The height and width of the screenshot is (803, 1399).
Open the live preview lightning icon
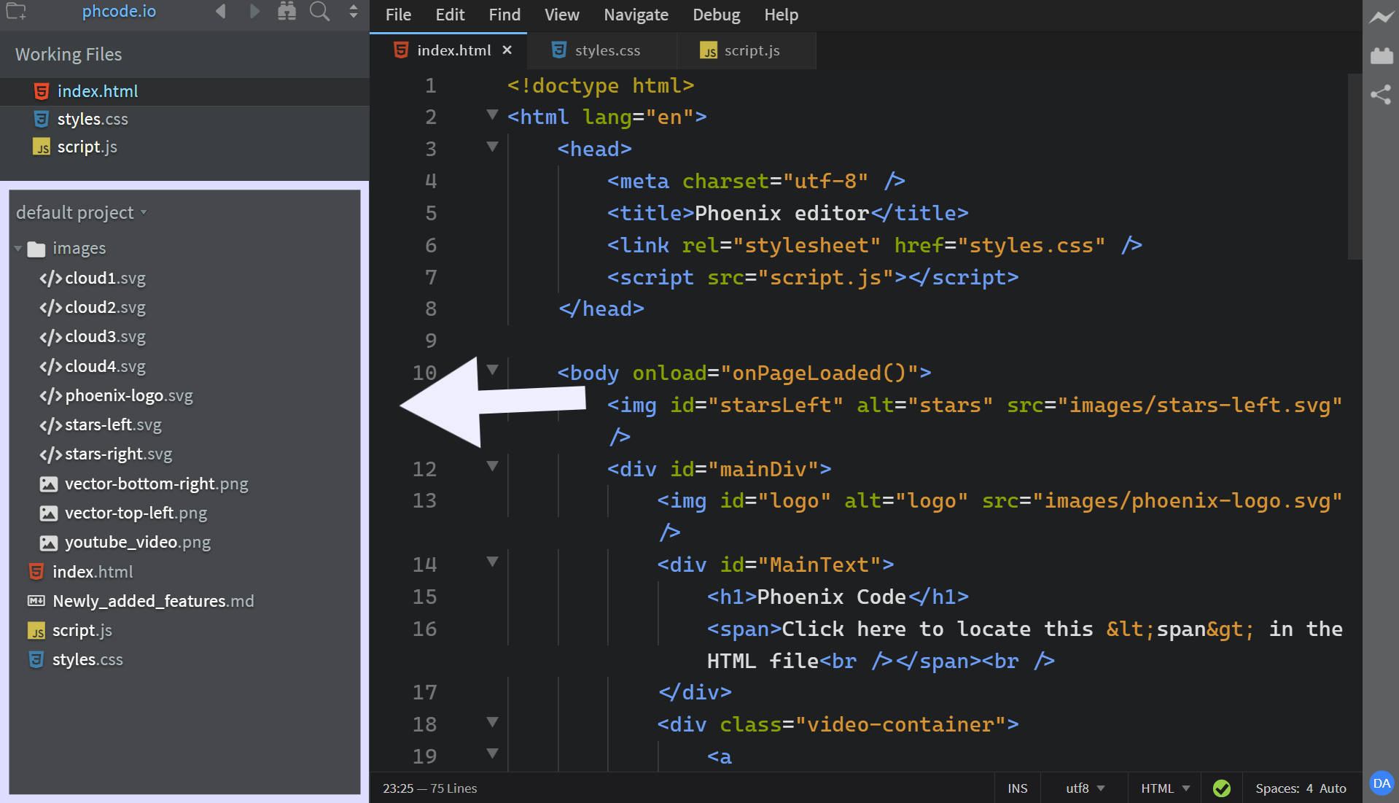click(1381, 18)
